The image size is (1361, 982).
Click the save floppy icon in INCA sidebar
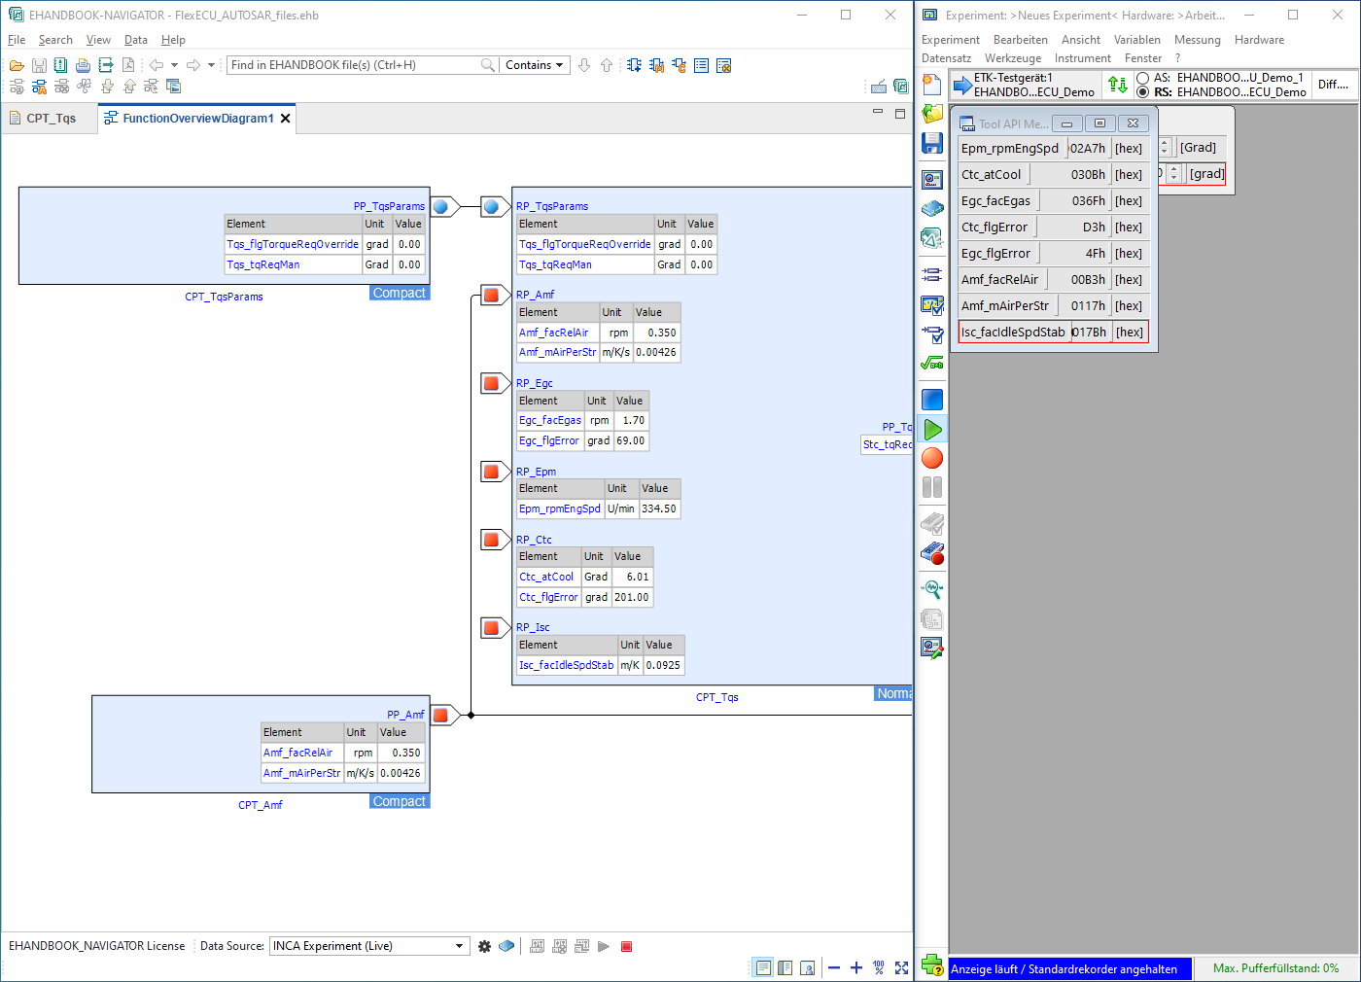pos(931,143)
